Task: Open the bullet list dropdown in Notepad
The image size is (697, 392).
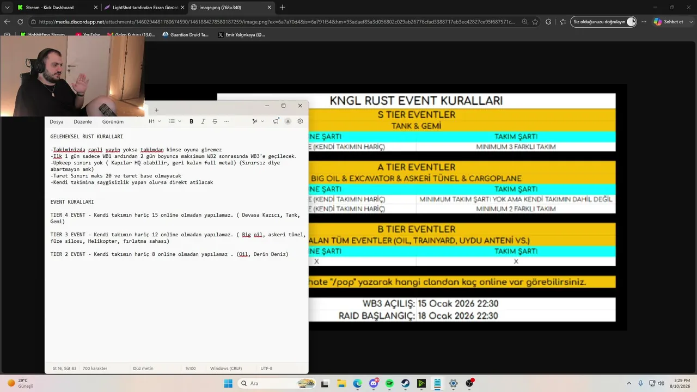Action: (175, 121)
